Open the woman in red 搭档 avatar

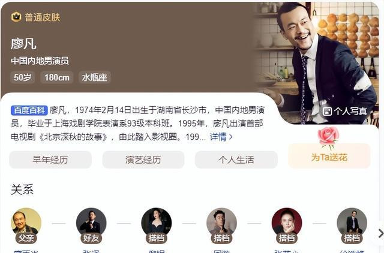pos(287,224)
